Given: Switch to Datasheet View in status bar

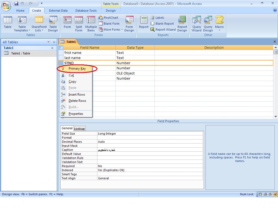Looking at the screenshot, I should coord(260,194).
